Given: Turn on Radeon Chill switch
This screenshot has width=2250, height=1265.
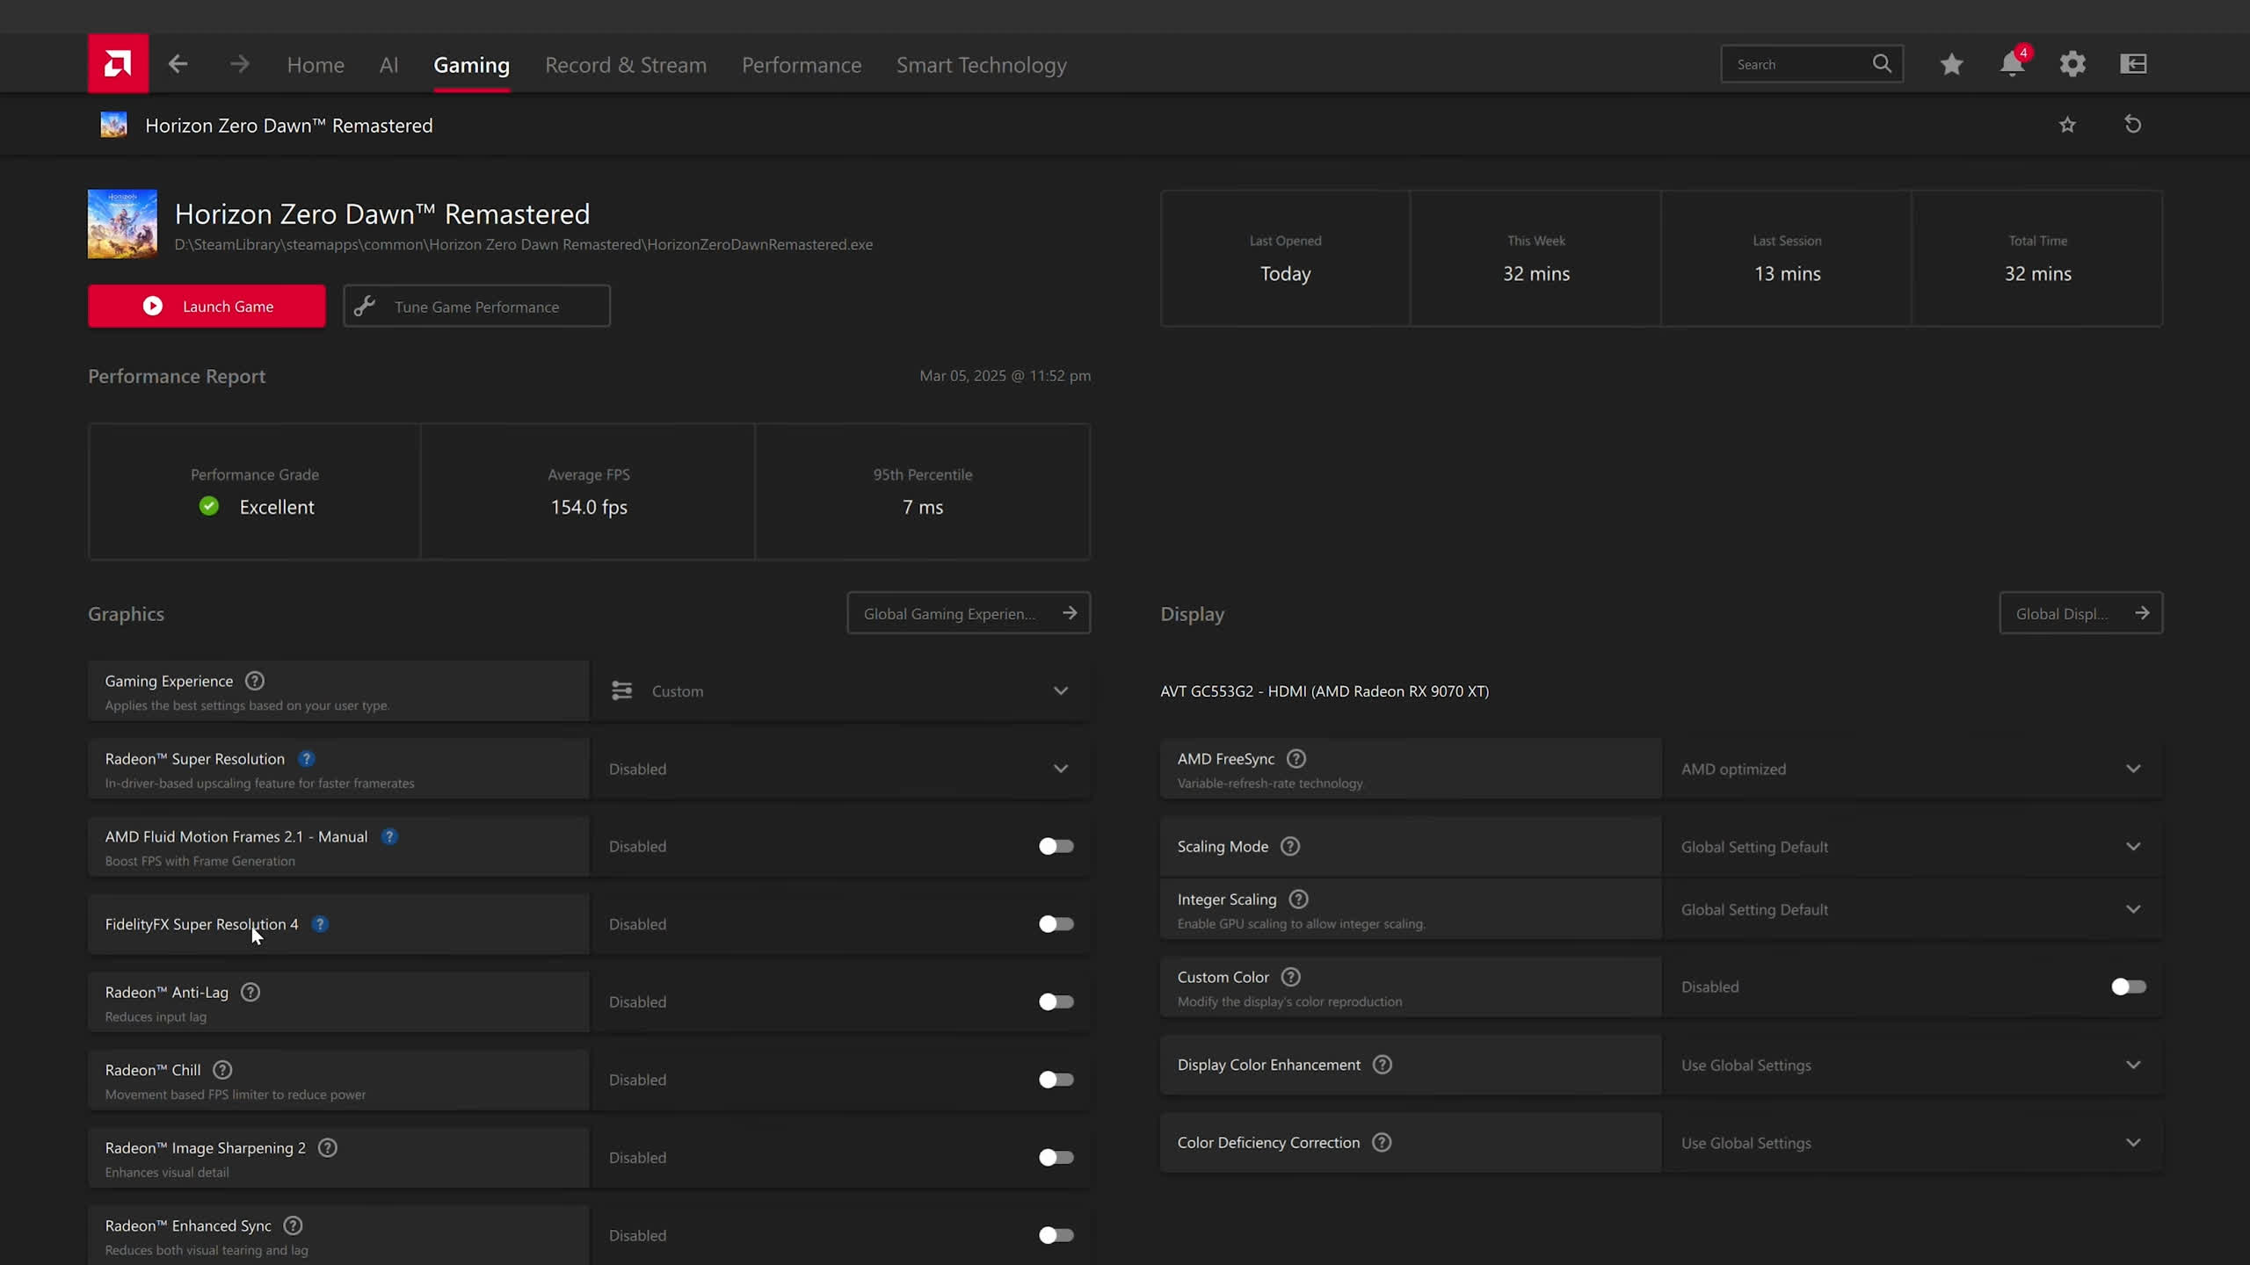Looking at the screenshot, I should click(x=1056, y=1079).
